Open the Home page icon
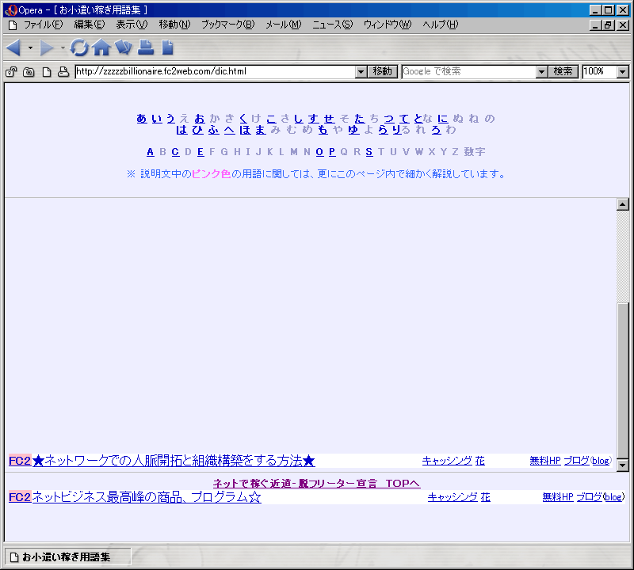Image resolution: width=634 pixels, height=570 pixels. 101,47
